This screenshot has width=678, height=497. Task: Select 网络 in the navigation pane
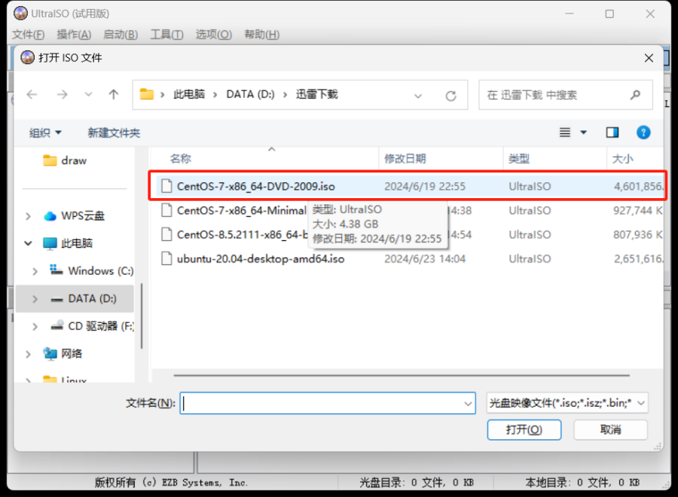[x=63, y=353]
